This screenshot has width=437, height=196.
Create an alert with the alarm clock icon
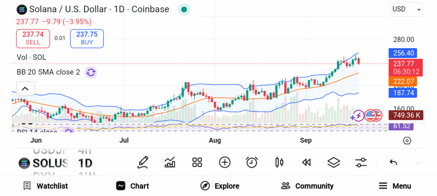[x=252, y=162]
